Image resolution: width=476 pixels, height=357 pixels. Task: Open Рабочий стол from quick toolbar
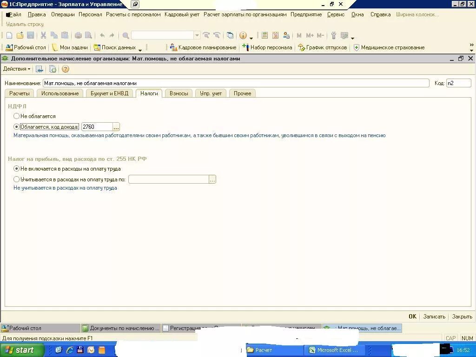tap(26, 47)
